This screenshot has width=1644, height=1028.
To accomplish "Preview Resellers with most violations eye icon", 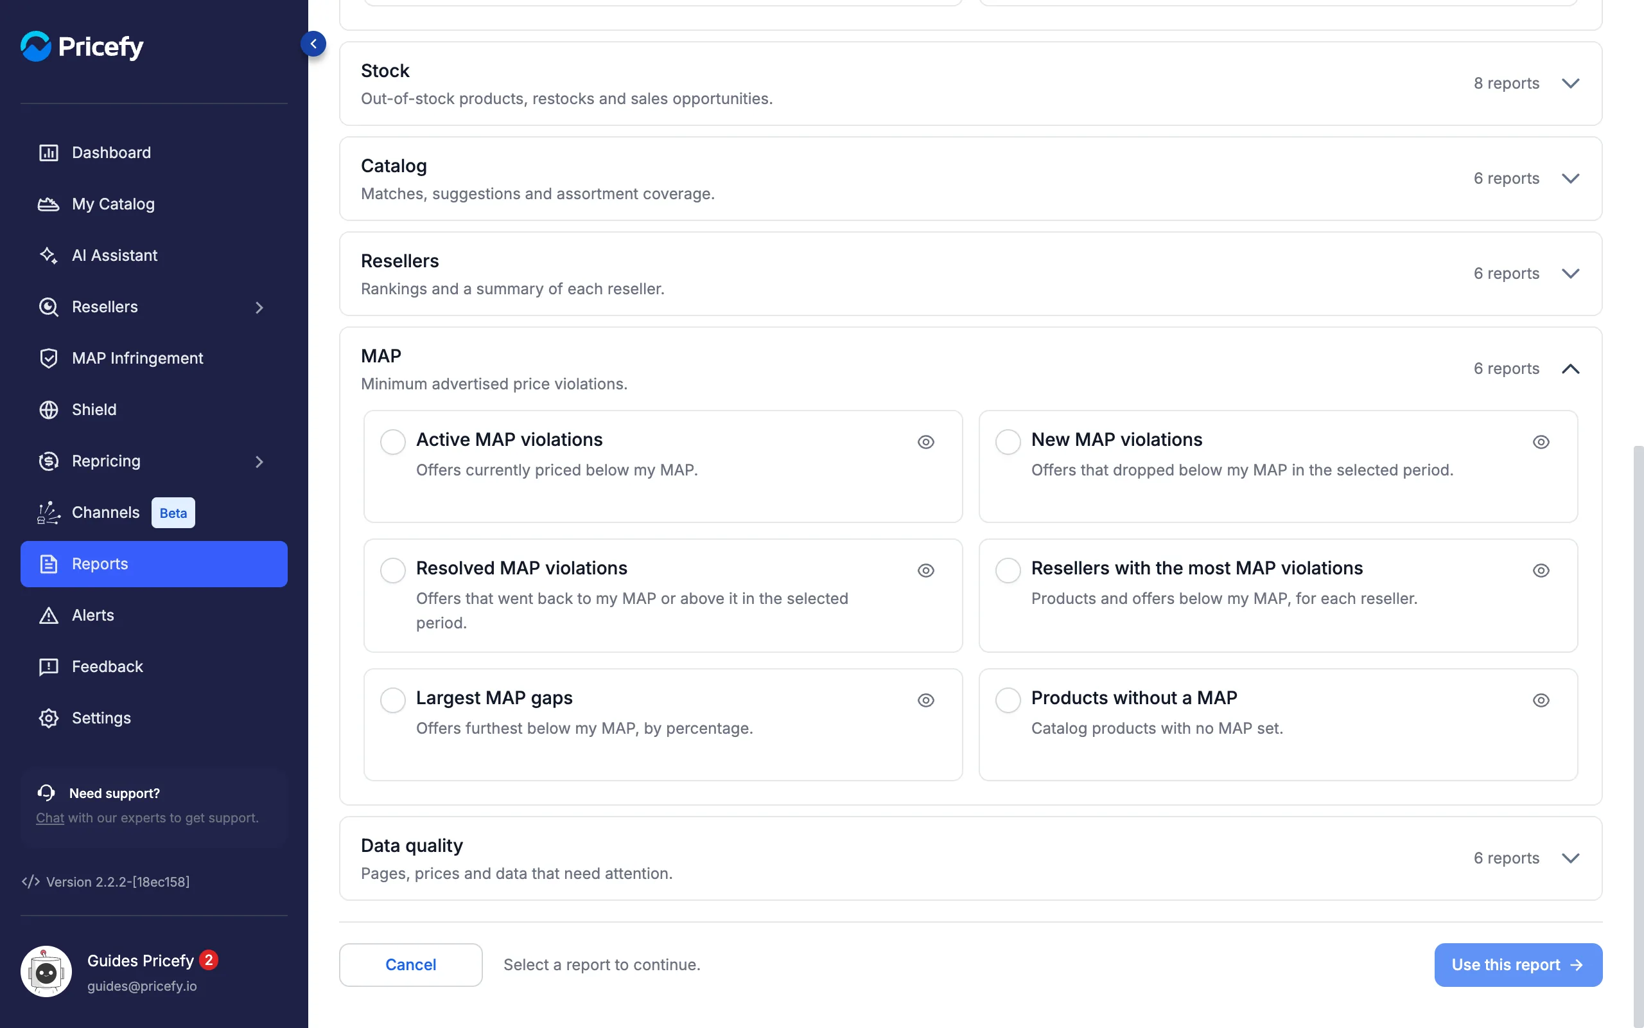I will click(x=1541, y=571).
